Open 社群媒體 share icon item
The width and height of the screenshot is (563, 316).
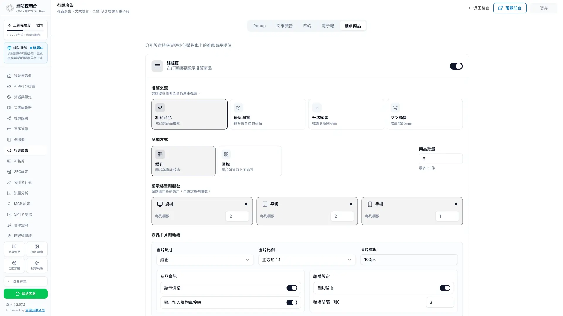click(x=26, y=118)
